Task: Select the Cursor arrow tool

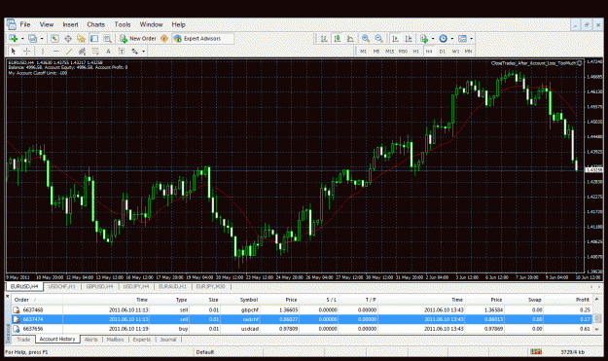Action: tap(14, 51)
